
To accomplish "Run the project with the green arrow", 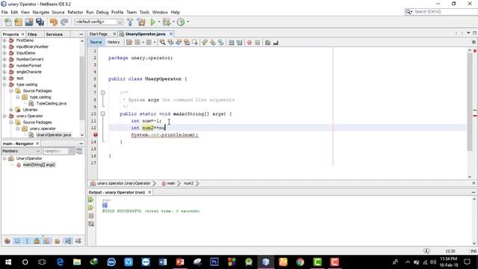I will pyautogui.click(x=152, y=22).
